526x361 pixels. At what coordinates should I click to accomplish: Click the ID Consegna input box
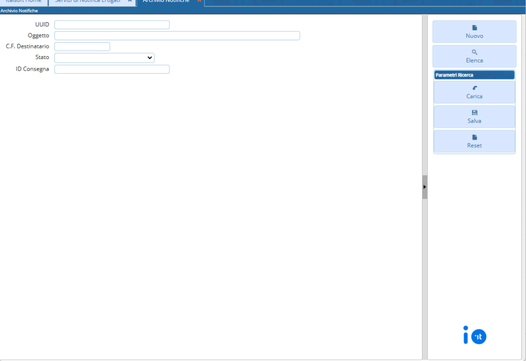click(x=112, y=69)
